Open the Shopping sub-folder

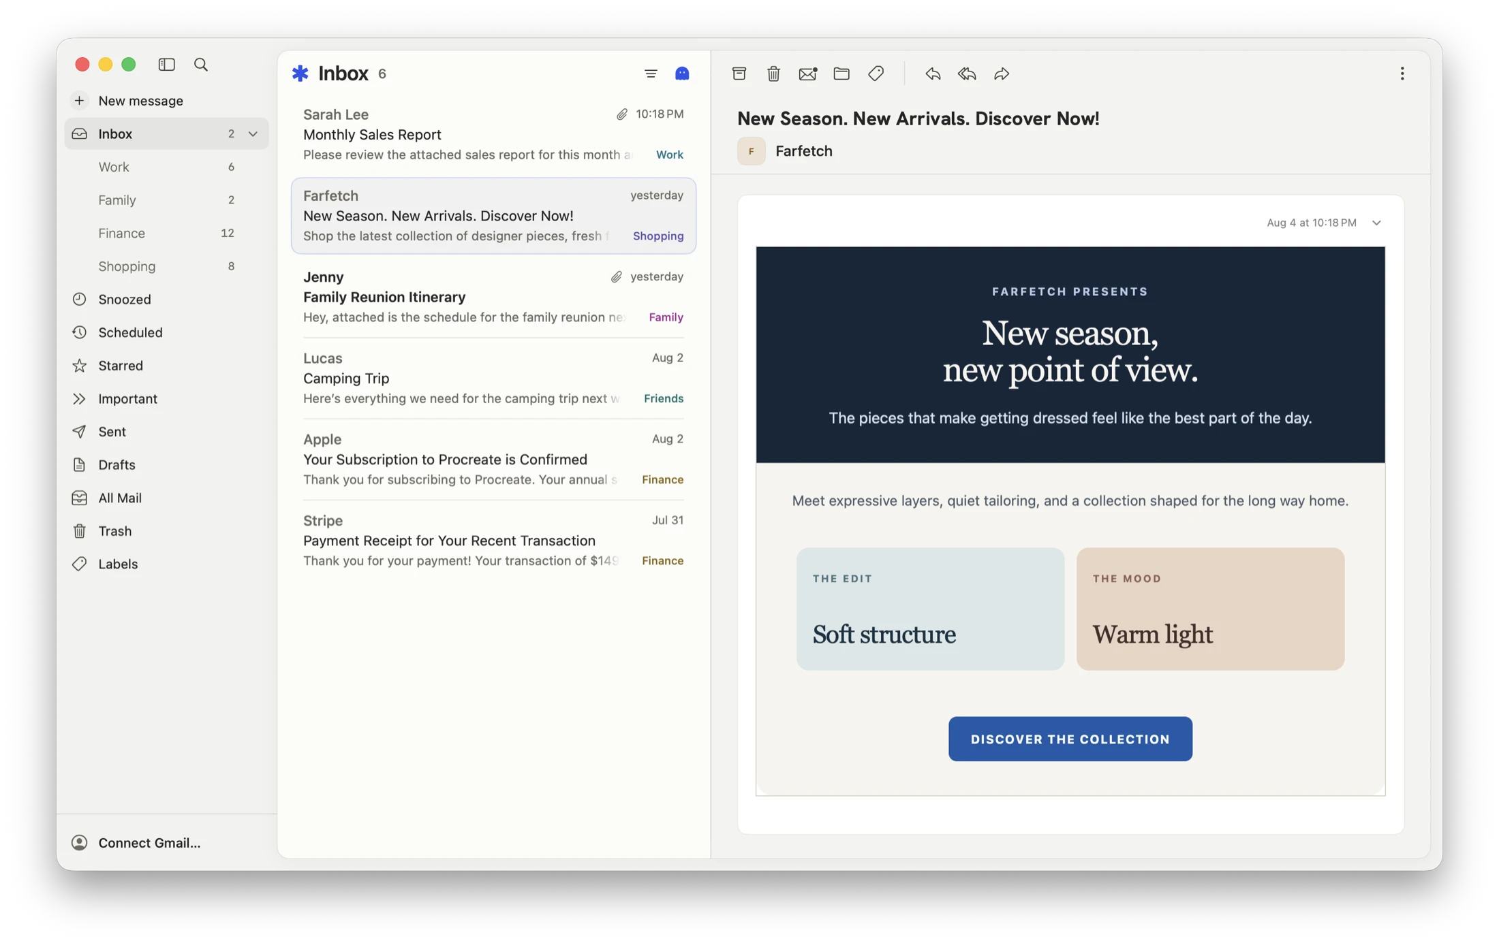click(x=166, y=266)
